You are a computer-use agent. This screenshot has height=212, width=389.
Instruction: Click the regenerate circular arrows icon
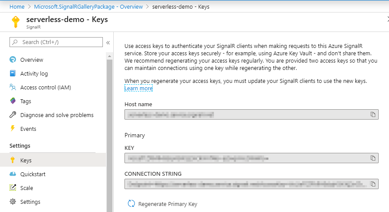[x=131, y=203]
